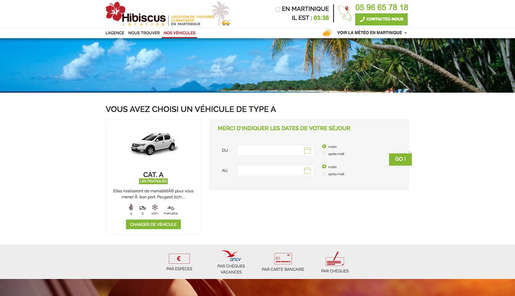Screen dimensions: 515x296
Task: Open the calendar icon in the DU field
Action: (x=307, y=150)
